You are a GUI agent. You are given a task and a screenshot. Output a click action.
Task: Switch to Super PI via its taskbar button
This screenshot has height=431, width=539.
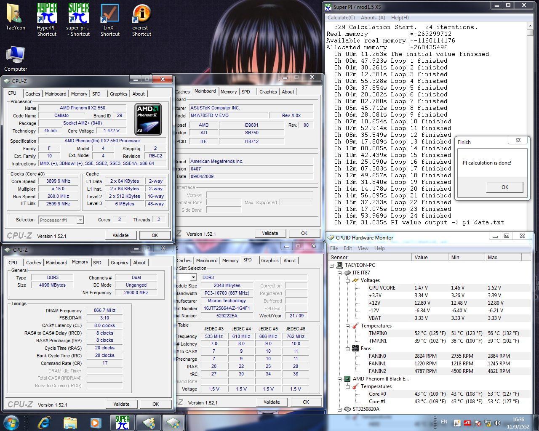123,423
